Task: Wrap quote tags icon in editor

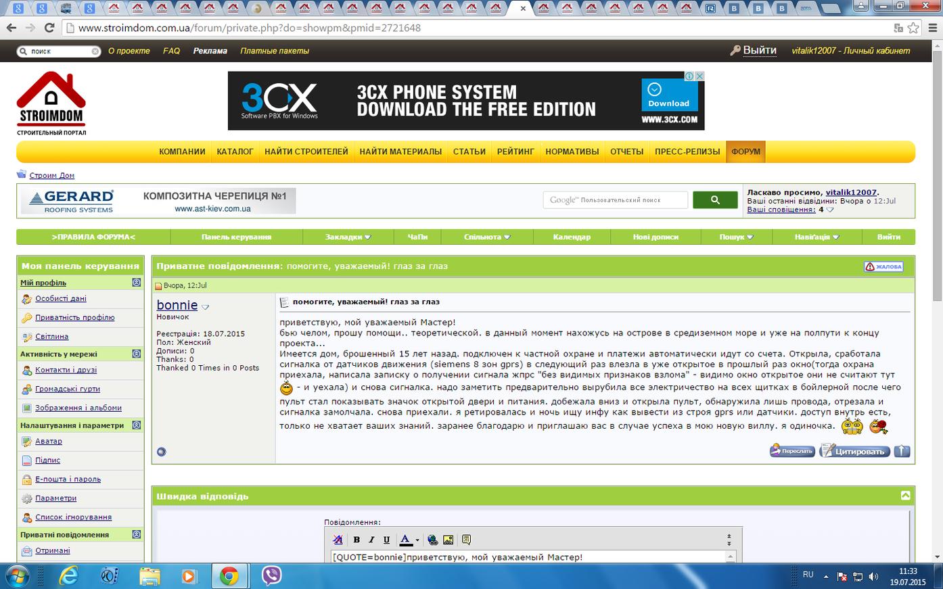Action: pos(466,540)
